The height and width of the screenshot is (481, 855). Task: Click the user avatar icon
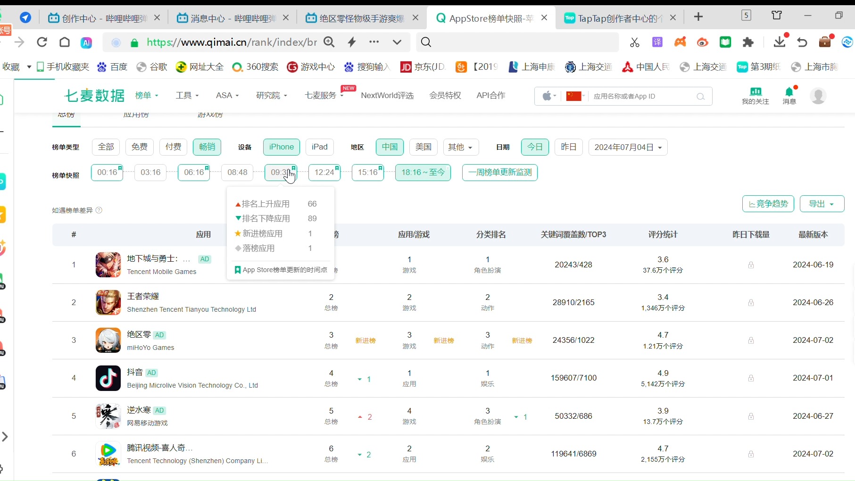coord(818,96)
